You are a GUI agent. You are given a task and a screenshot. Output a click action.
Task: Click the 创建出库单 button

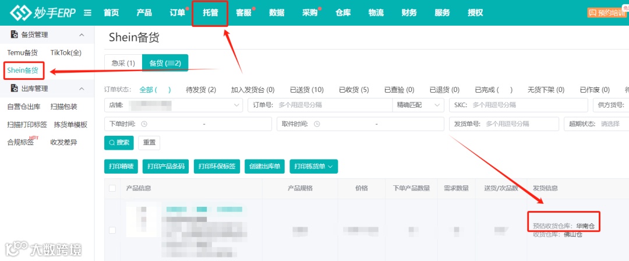[x=265, y=166]
